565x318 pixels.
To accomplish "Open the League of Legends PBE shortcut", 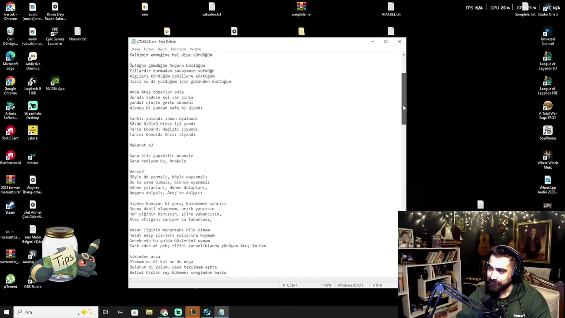I will pos(548,86).
